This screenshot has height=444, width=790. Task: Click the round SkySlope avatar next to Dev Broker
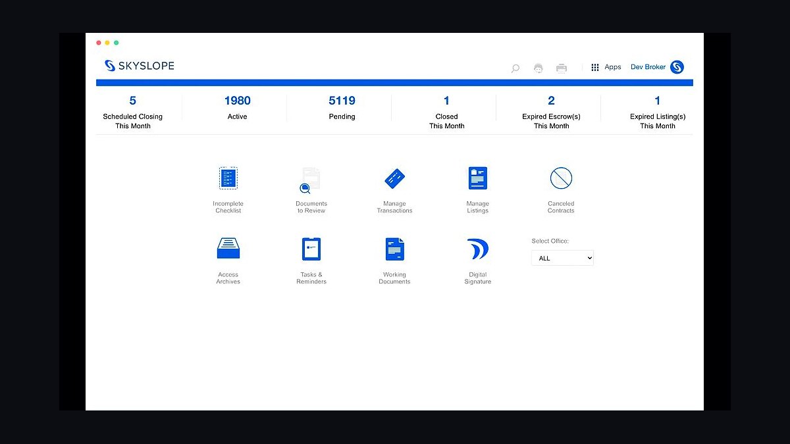pos(677,67)
